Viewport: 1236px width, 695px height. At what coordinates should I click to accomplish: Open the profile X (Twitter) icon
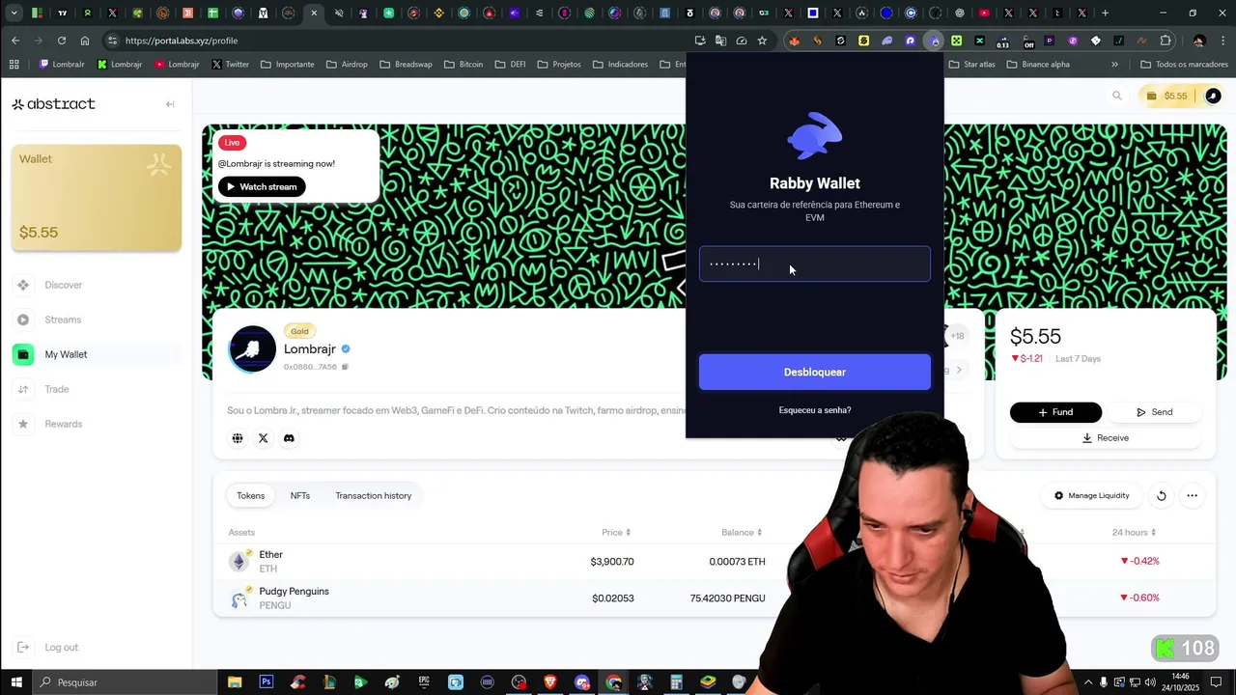pos(263,438)
